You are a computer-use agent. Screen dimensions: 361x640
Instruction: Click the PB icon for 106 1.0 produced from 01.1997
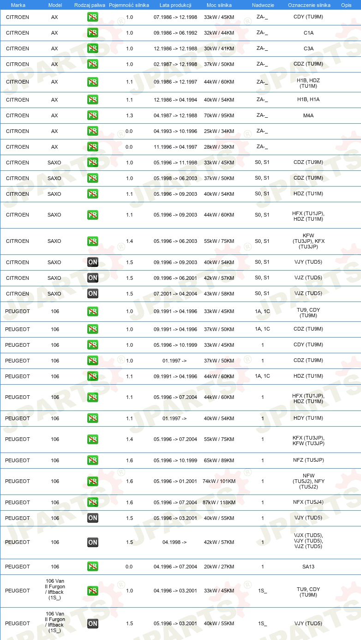click(x=93, y=361)
